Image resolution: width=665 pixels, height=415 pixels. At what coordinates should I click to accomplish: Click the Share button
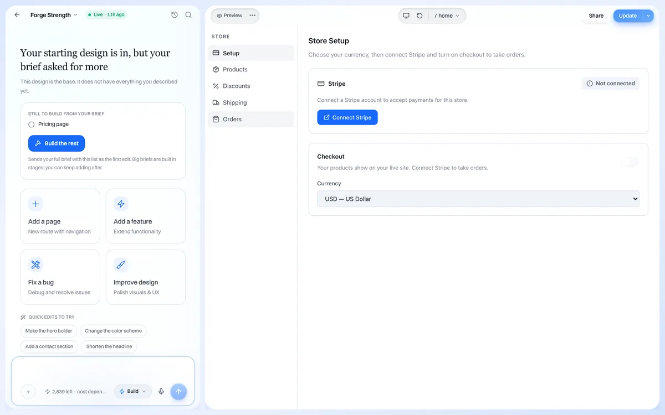(x=596, y=15)
